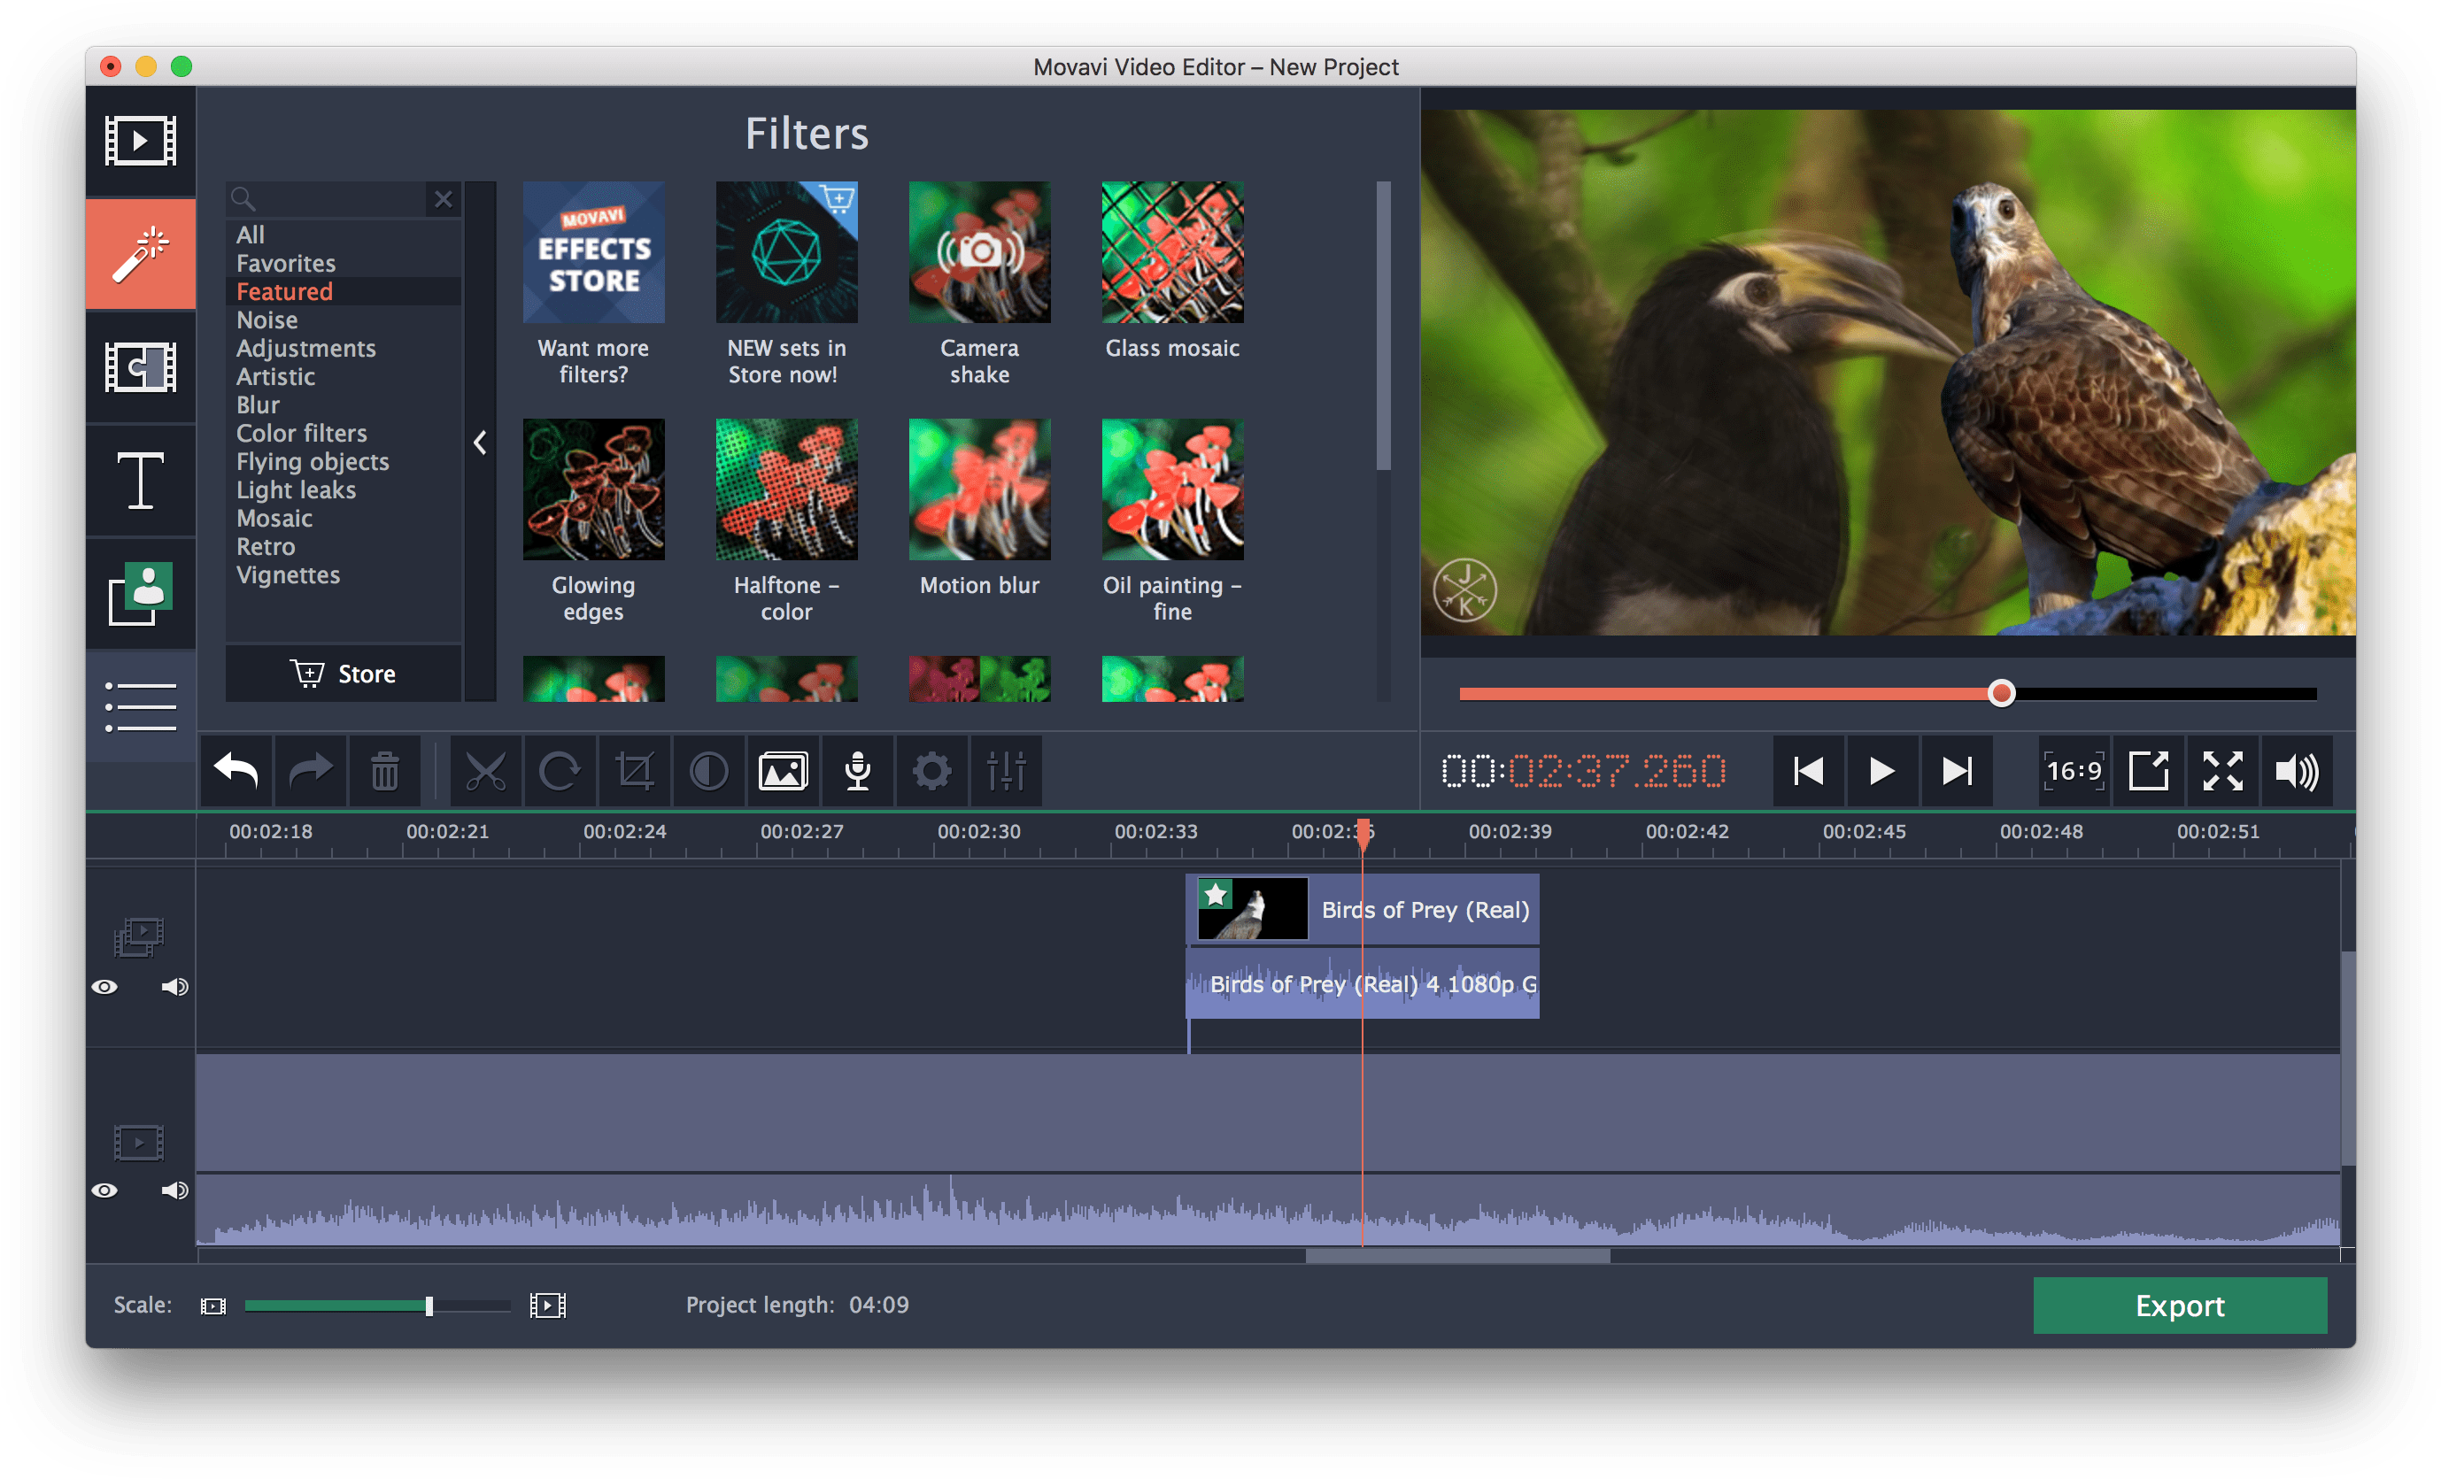Hide the overlay track with eye icon
The image size is (2441, 1479).
(105, 987)
